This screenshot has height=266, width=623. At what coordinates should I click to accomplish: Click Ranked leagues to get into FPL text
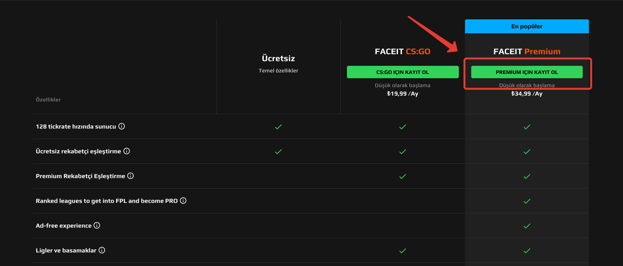107,201
